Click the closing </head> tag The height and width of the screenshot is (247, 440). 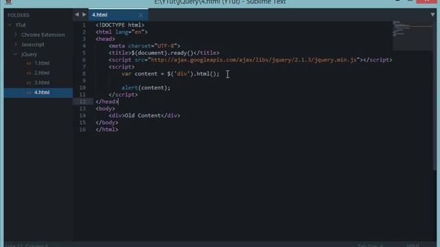[107, 102]
